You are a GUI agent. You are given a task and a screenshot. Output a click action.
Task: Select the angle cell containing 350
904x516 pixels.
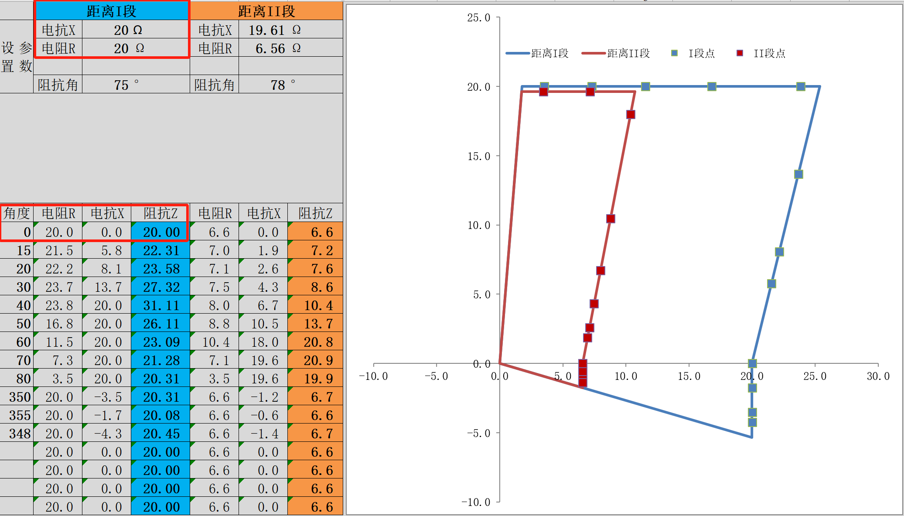(17, 397)
